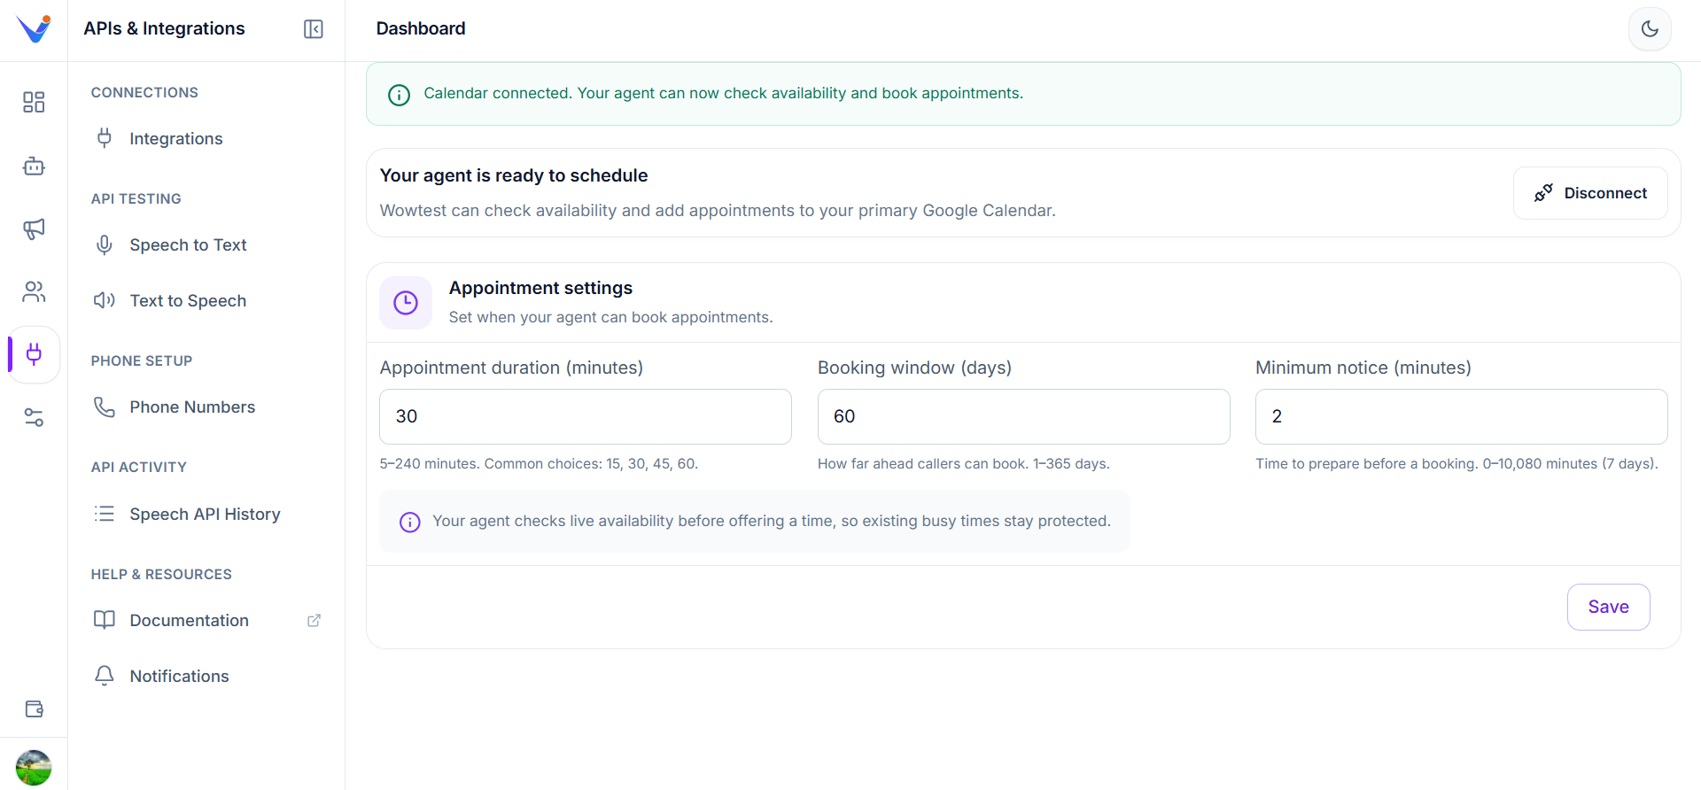
Task: Click 'Appointment duration (minutes)' label
Action: click(511, 368)
